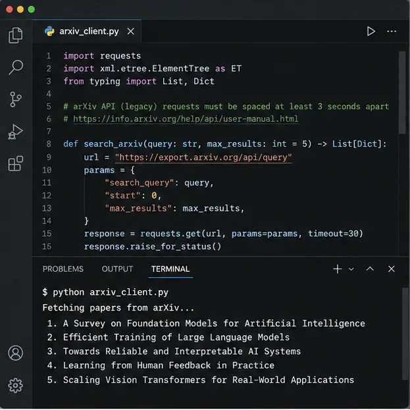Click 'Scaling Vision Transformers' result line
This screenshot has width=410, height=410.
[201, 380]
